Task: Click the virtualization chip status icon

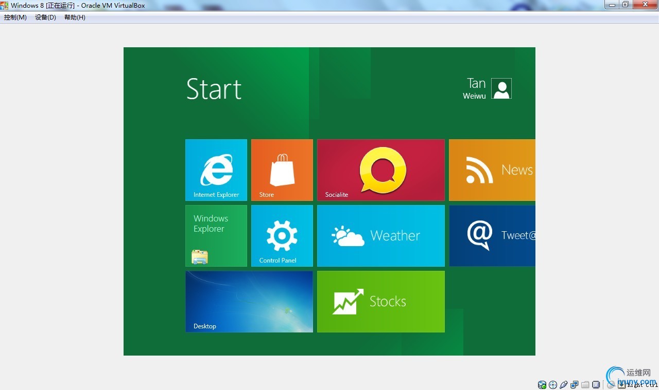Action: (x=596, y=385)
